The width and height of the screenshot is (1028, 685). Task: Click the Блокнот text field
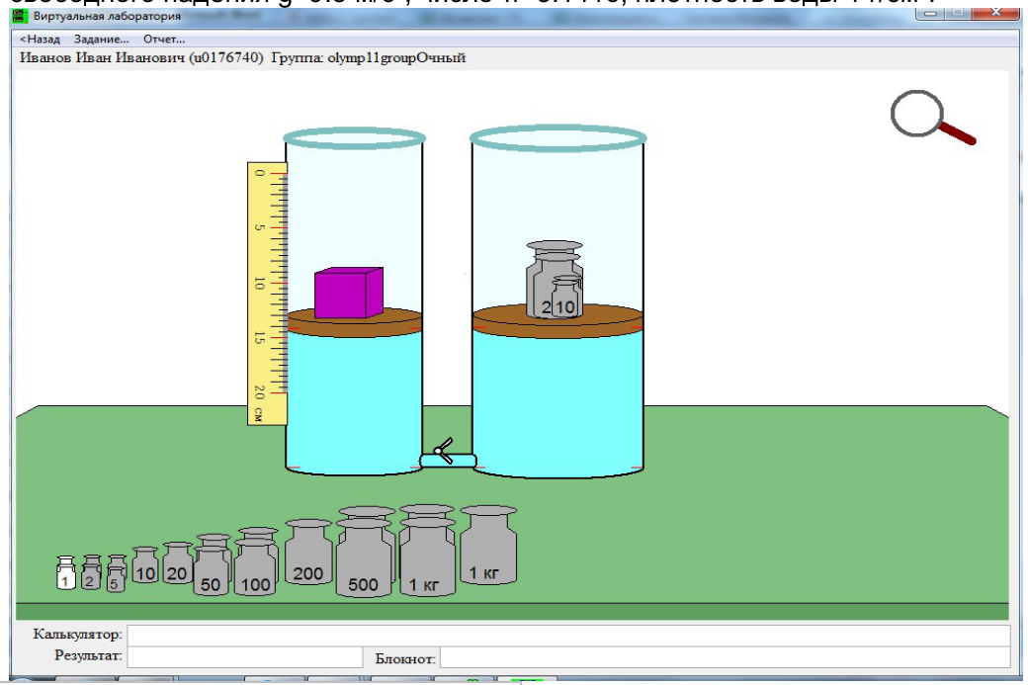coord(725,657)
